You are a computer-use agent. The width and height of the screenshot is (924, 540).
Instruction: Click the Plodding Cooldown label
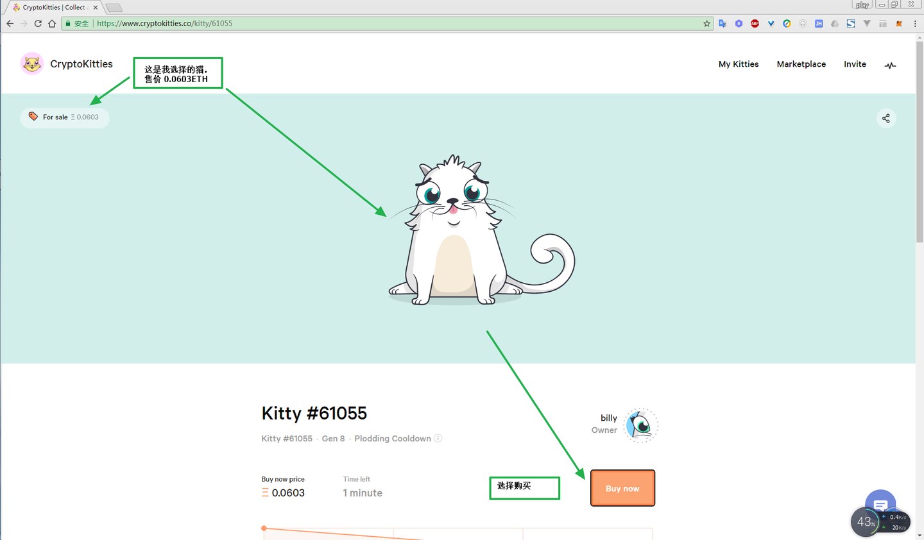tap(393, 439)
